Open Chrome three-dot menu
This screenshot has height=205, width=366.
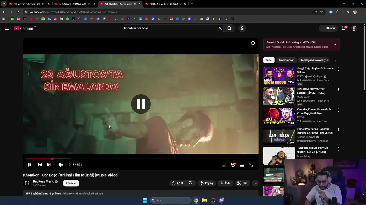tap(362, 12)
